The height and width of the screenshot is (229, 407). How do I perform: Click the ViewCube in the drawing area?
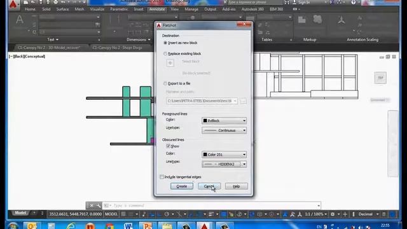tap(380, 78)
